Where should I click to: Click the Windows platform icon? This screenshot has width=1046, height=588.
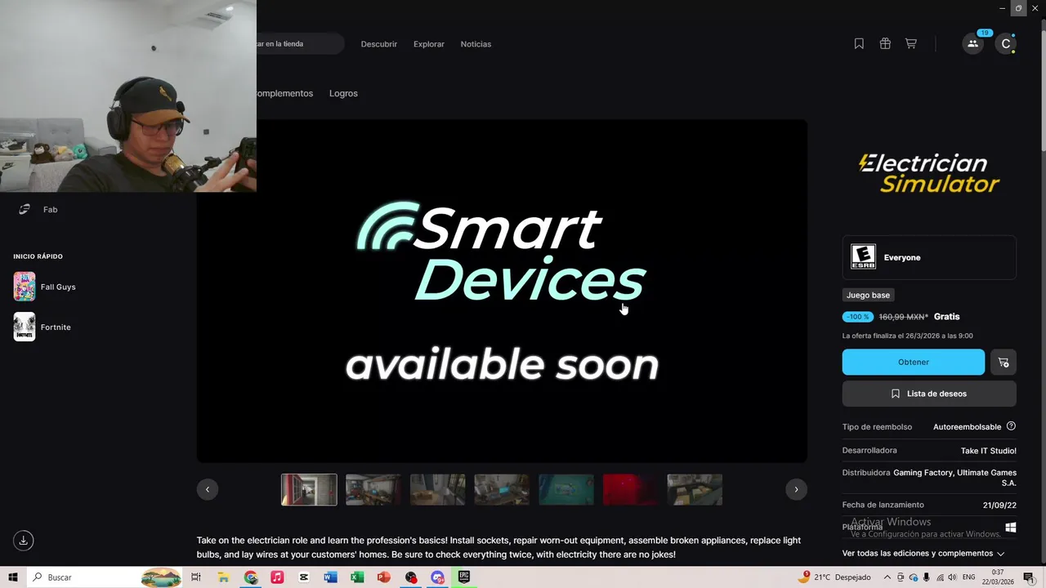1011,528
